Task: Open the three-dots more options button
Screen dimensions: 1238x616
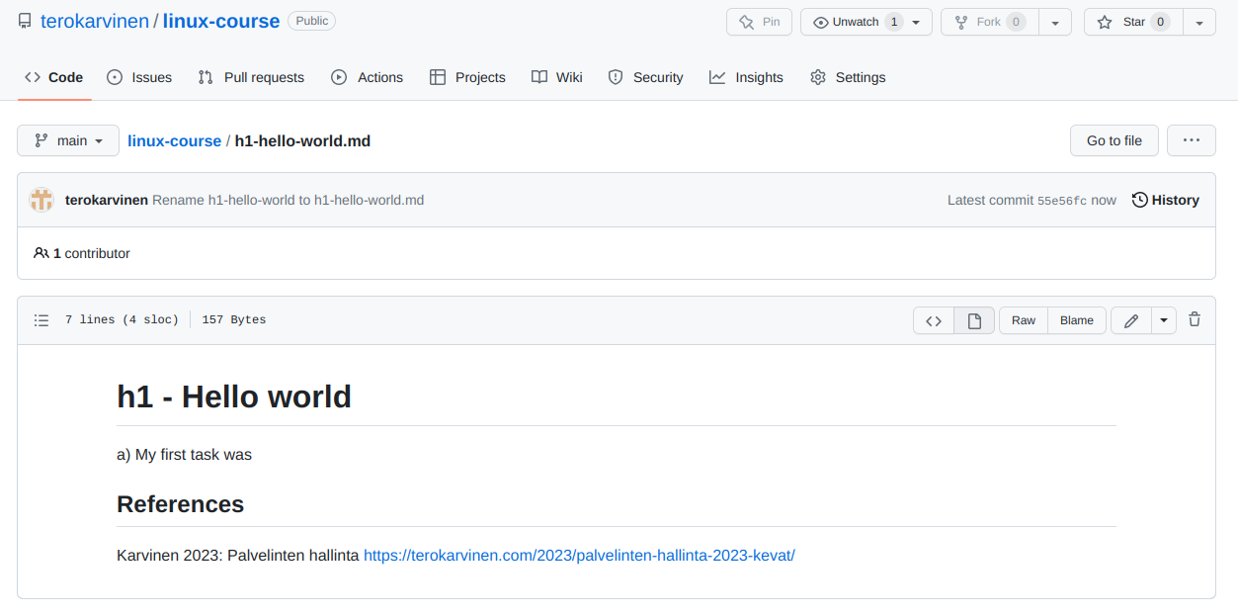Action: [1191, 140]
